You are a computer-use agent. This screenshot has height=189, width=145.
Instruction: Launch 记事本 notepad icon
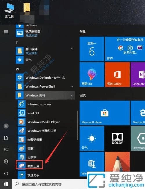21,157
